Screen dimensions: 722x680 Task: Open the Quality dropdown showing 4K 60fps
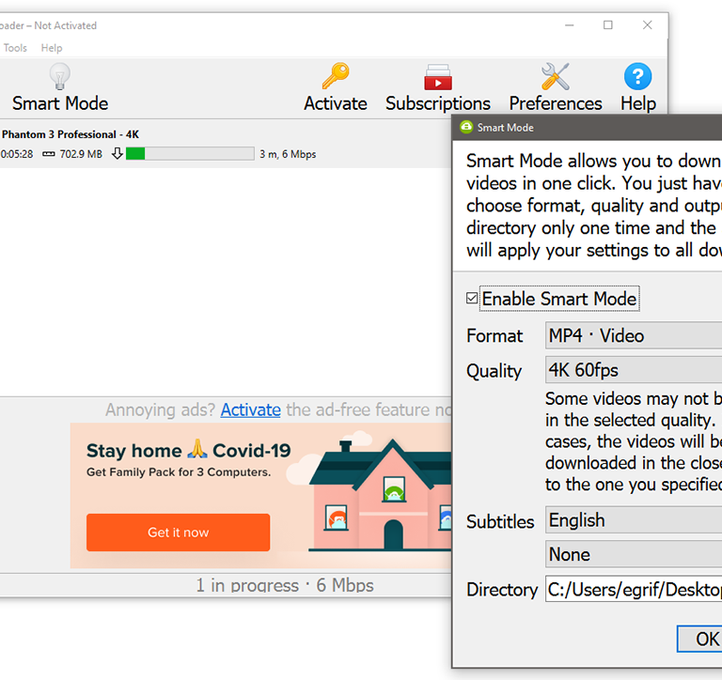(634, 369)
